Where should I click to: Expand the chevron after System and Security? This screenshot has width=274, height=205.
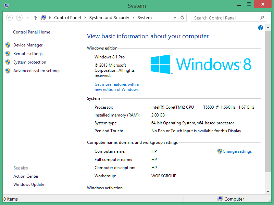pyautogui.click(x=134, y=18)
